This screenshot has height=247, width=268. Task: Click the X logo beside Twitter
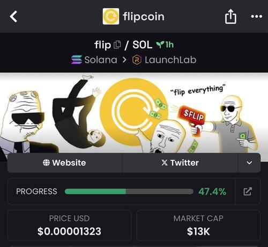coord(165,163)
